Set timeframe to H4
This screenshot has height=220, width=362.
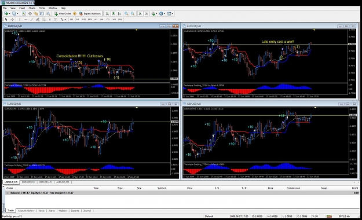click(102, 20)
